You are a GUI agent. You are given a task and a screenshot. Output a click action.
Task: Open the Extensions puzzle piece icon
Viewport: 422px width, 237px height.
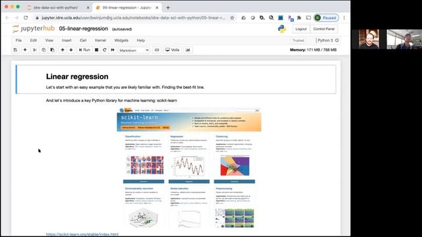299,18
